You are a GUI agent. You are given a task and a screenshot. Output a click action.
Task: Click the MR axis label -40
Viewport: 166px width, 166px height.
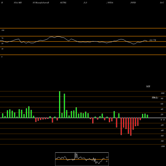pyautogui.click(x=162, y=130)
